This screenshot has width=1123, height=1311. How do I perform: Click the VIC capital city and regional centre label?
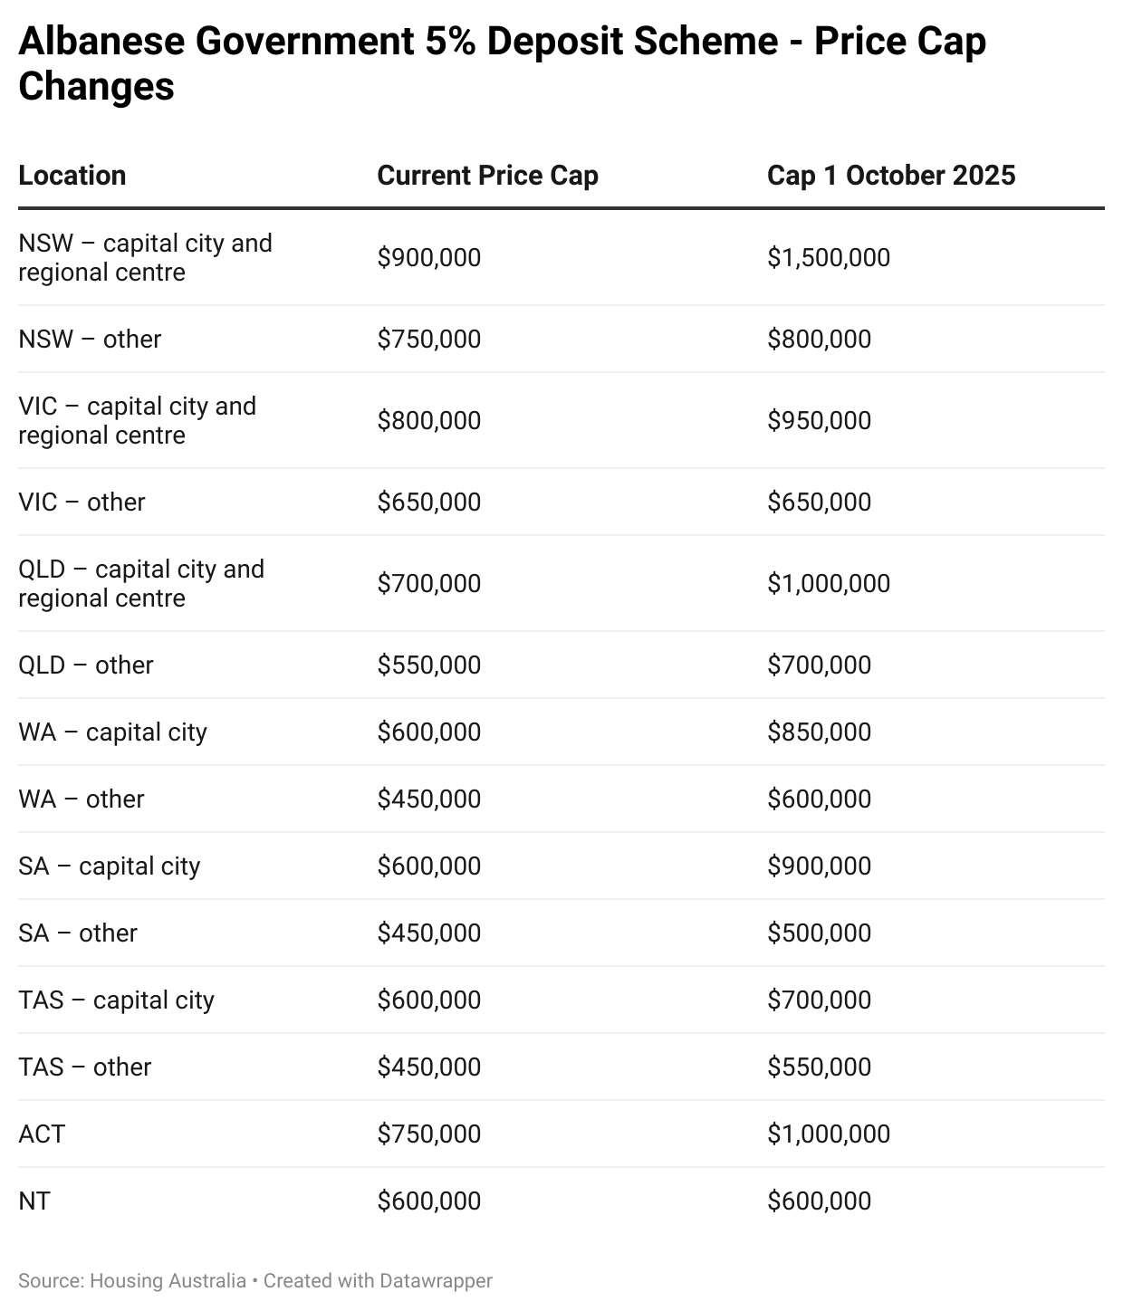(137, 421)
